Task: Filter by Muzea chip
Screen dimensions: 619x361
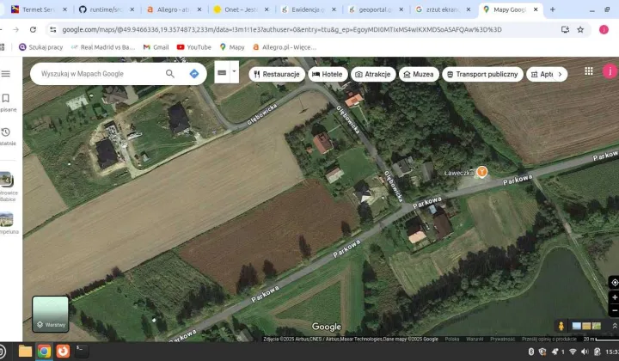Action: click(419, 74)
